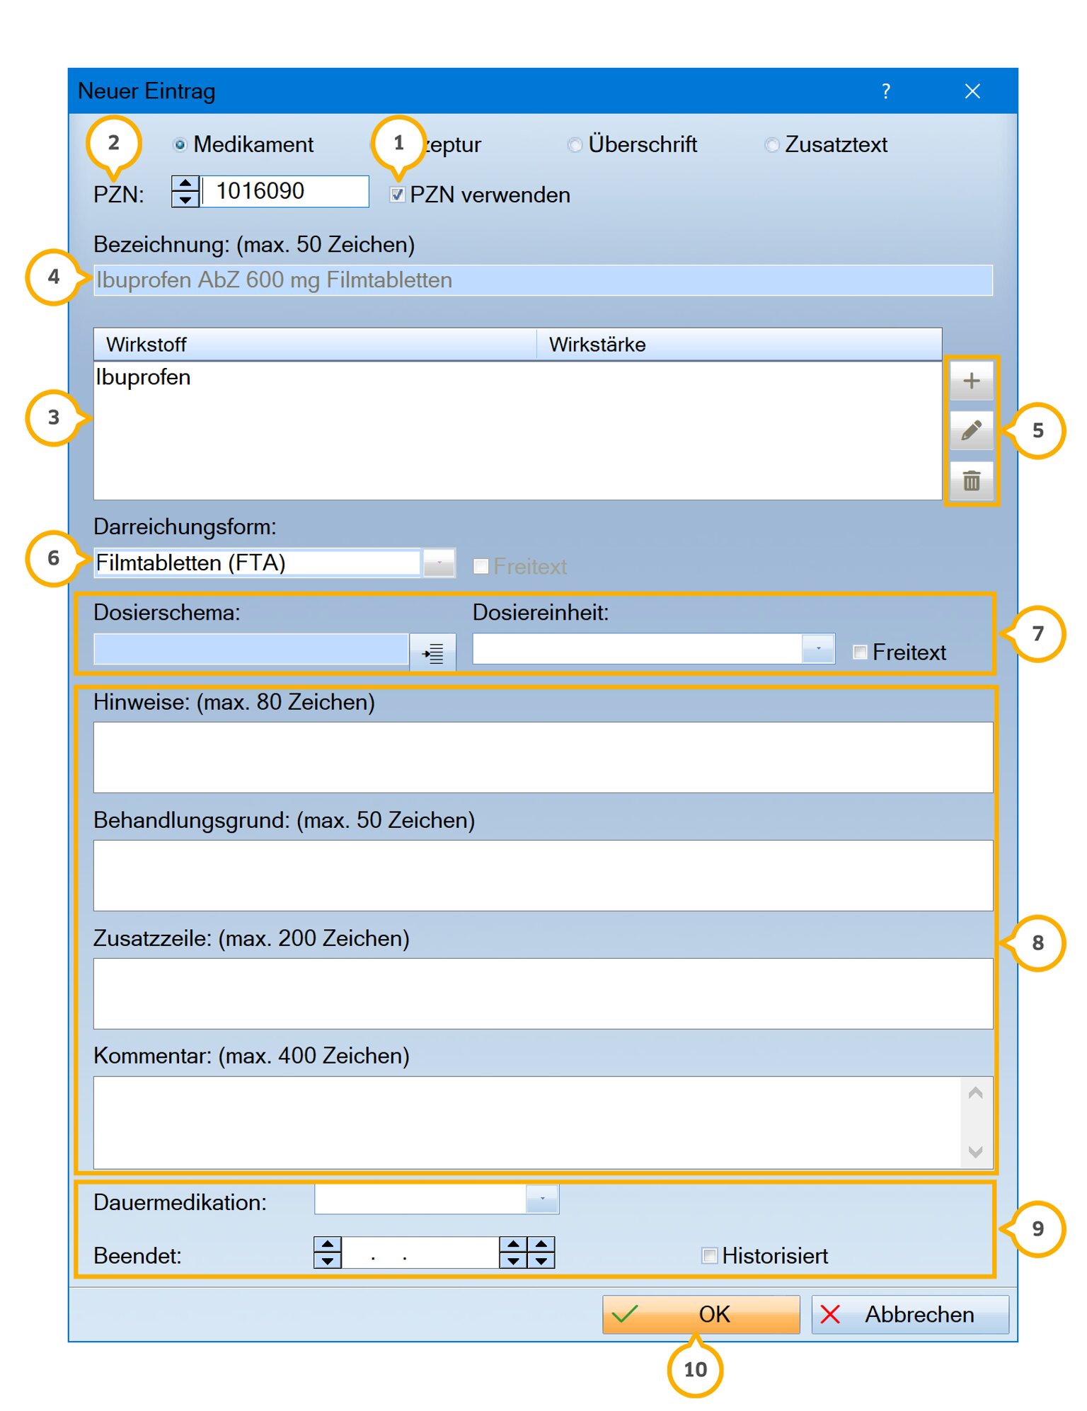Image resolution: width=1087 pixels, height=1411 pixels.
Task: Click into the Kommentar text area
Action: (527, 1122)
